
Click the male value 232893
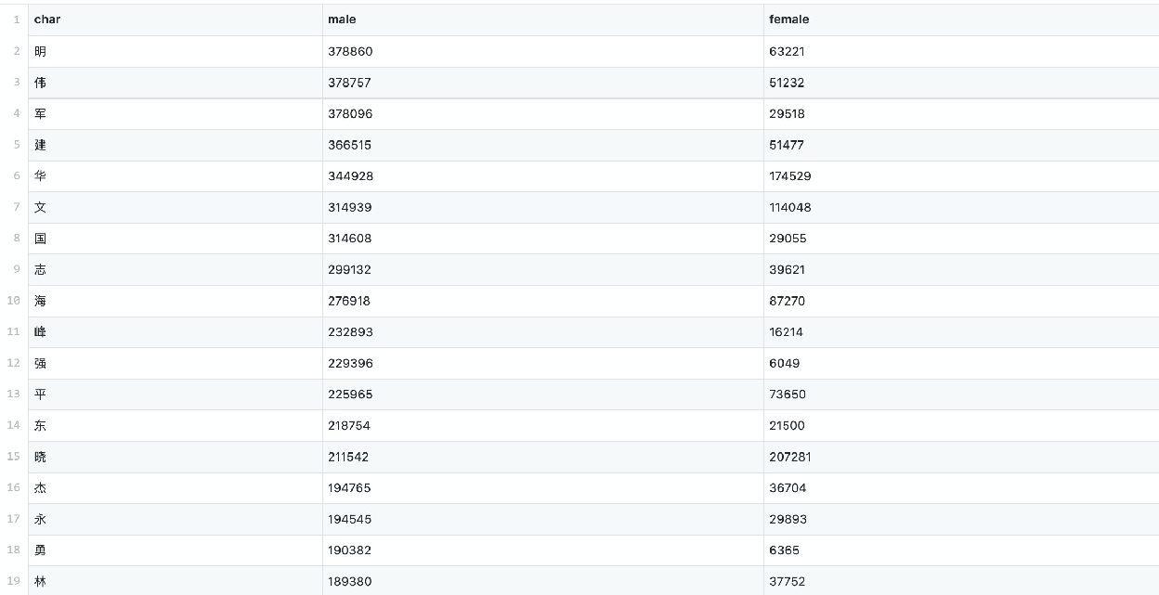pos(350,332)
